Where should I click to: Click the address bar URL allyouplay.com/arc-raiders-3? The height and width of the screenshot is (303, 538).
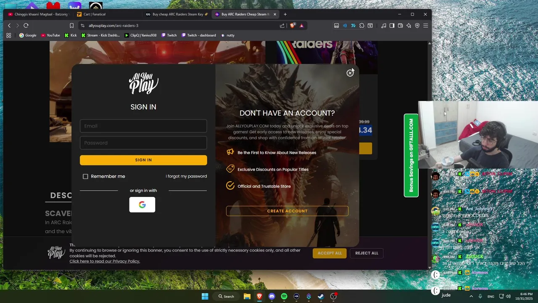113,26
